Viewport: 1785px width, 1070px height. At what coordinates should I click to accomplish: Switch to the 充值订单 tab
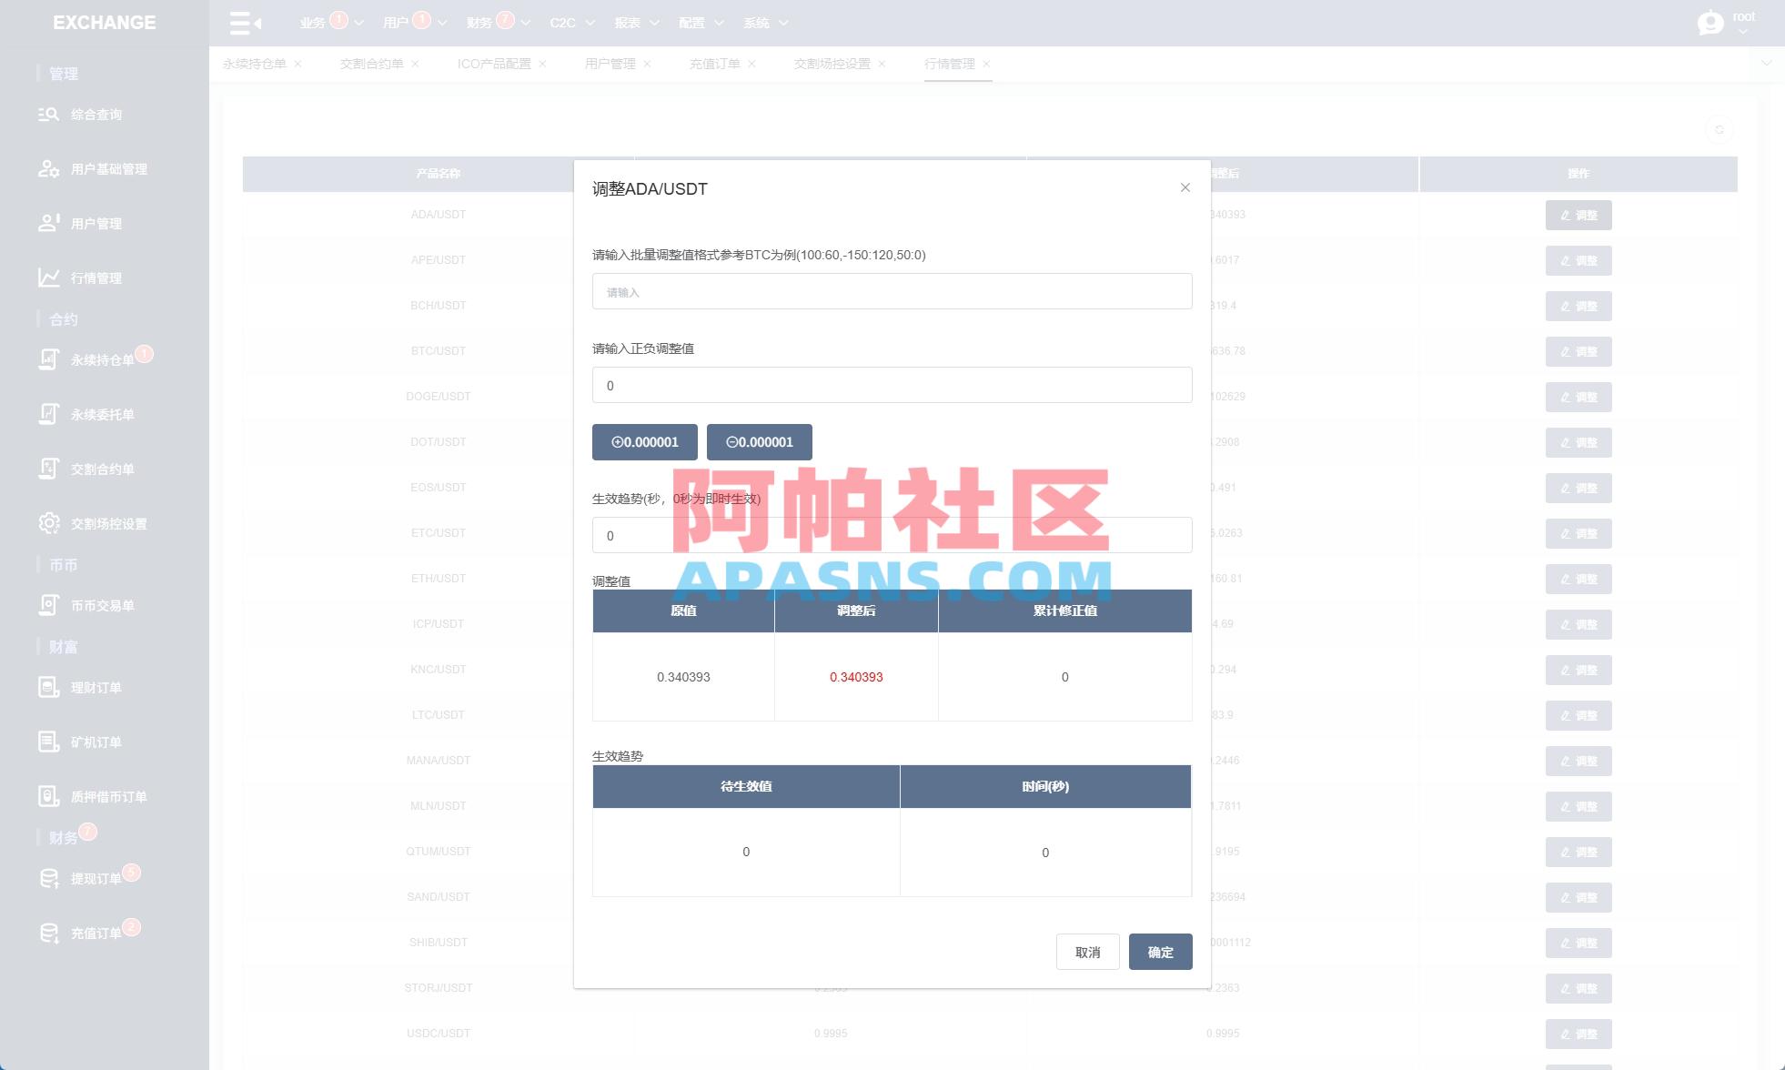click(716, 64)
